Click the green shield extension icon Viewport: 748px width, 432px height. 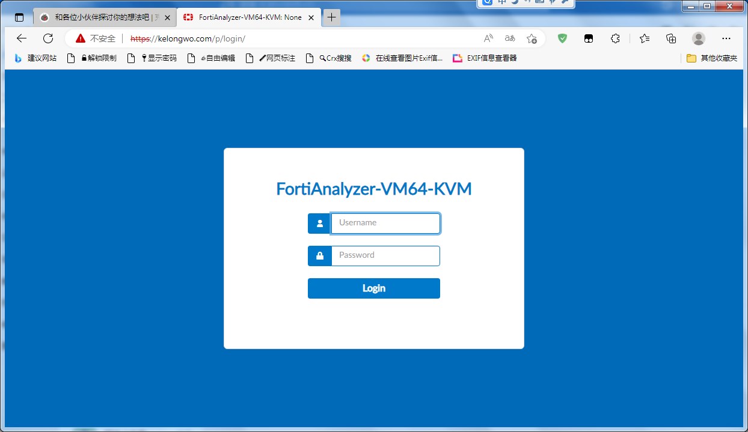click(562, 38)
